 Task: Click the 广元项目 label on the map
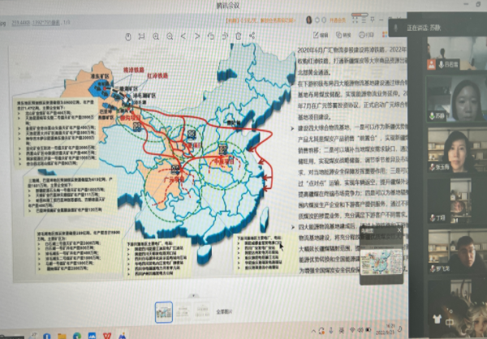(174, 179)
